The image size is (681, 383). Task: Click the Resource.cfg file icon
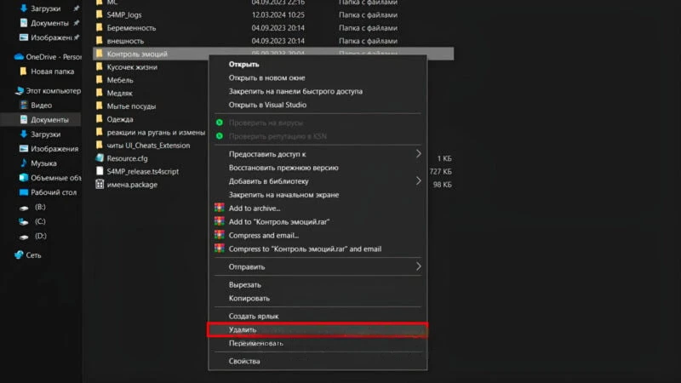tap(100, 158)
